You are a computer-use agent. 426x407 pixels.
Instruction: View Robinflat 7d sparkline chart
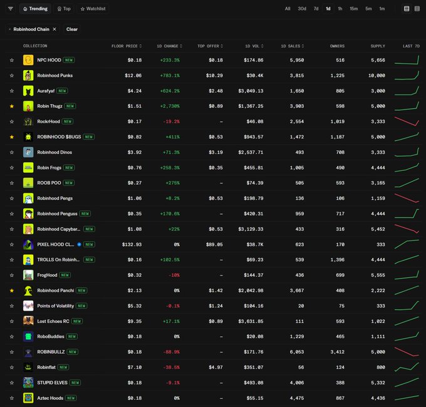(407, 368)
